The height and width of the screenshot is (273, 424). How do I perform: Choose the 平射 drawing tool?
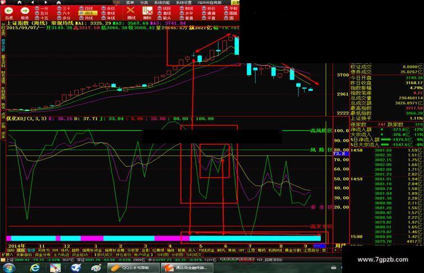[x=231, y=8]
